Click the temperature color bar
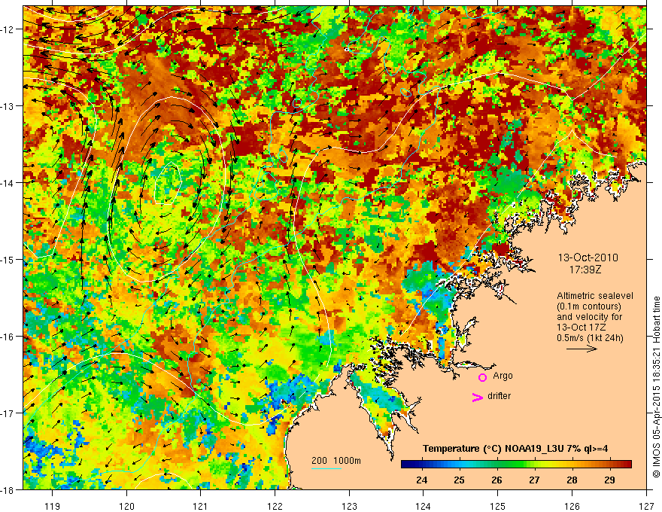The width and height of the screenshot is (662, 512). point(516,464)
